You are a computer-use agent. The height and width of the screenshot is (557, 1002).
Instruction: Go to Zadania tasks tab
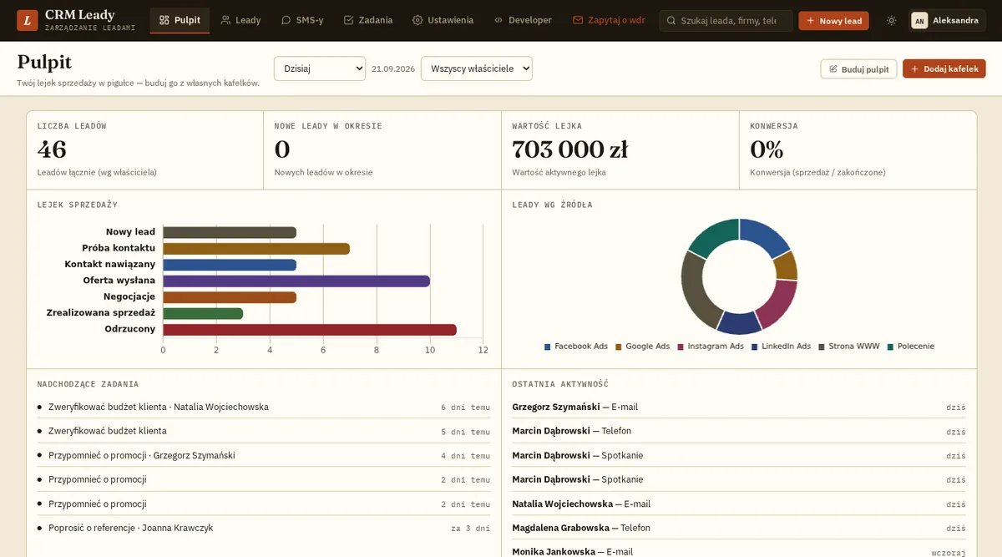pos(368,20)
